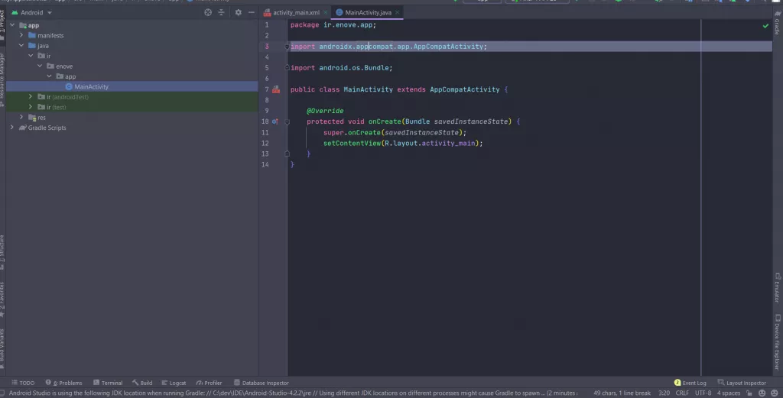
Task: Collapse the root app module node
Action: pyautogui.click(x=12, y=25)
